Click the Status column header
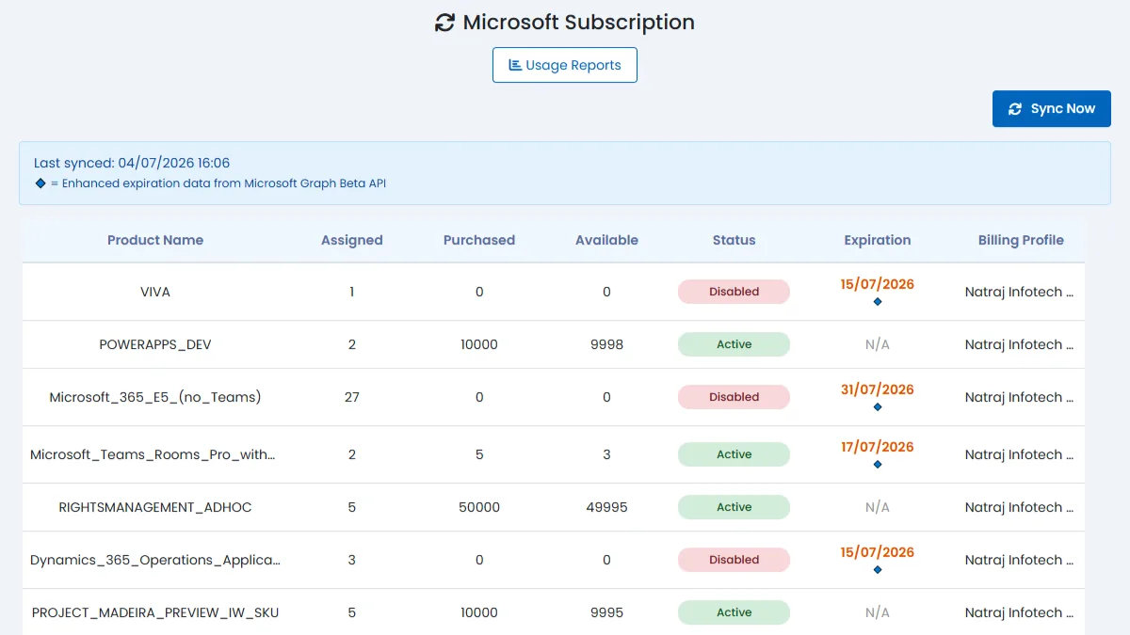 pyautogui.click(x=734, y=240)
